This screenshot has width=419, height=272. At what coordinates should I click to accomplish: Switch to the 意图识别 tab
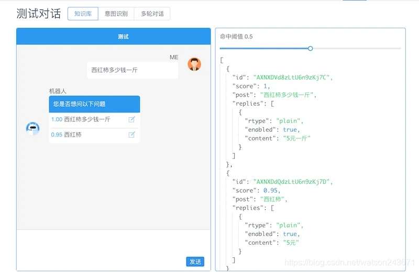[x=116, y=14]
